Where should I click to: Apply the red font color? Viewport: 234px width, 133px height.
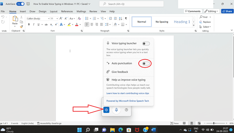pos(77,24)
